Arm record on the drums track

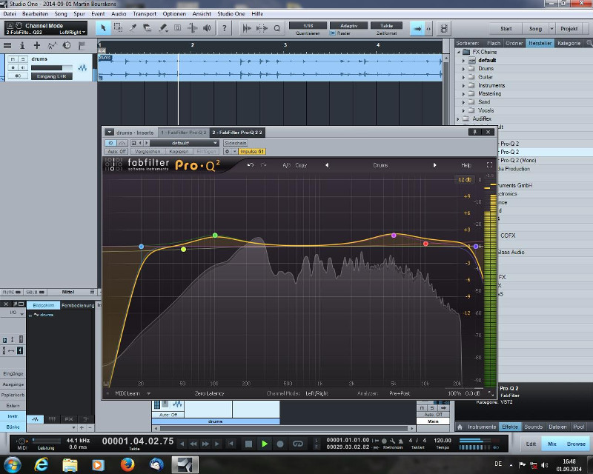click(13, 67)
